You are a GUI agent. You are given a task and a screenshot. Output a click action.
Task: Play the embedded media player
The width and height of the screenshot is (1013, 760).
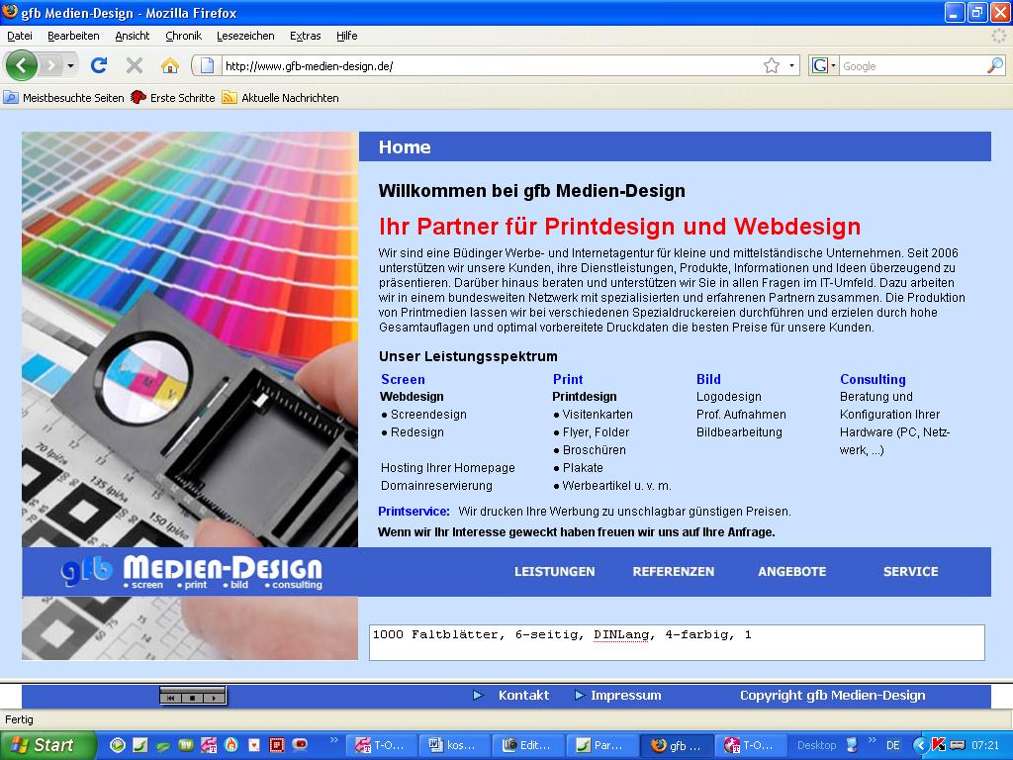point(214,698)
